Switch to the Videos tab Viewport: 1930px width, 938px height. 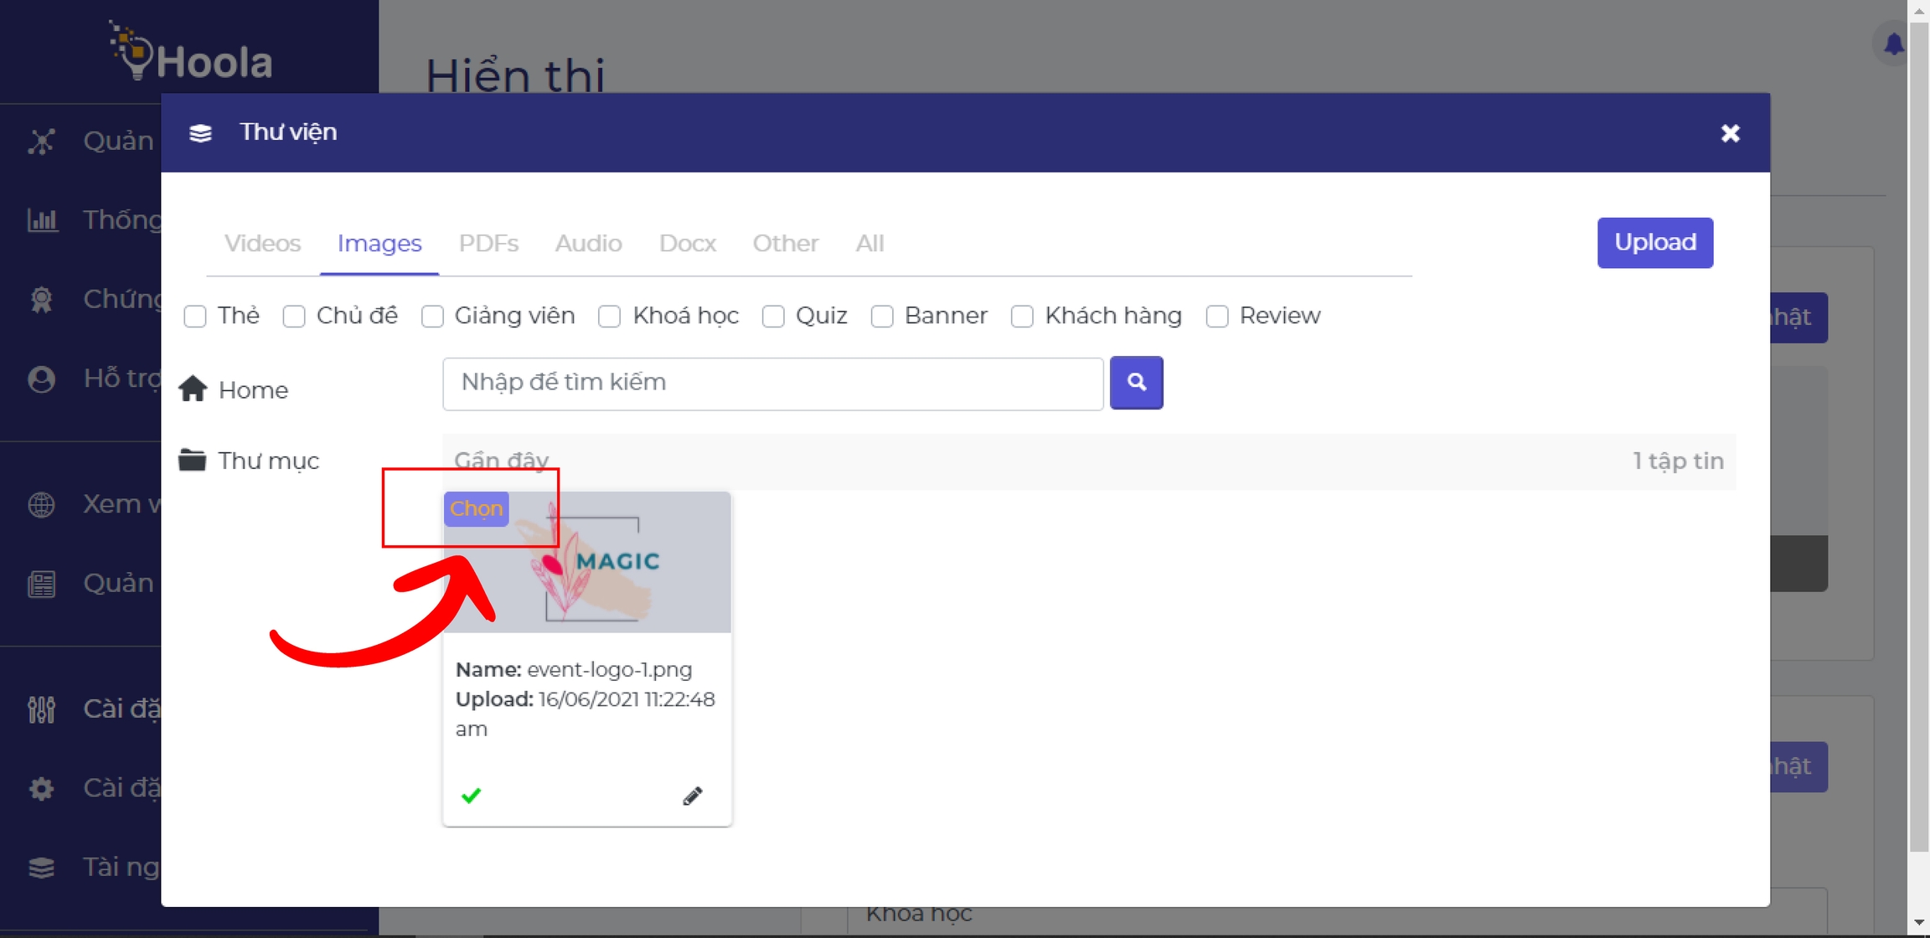point(262,244)
